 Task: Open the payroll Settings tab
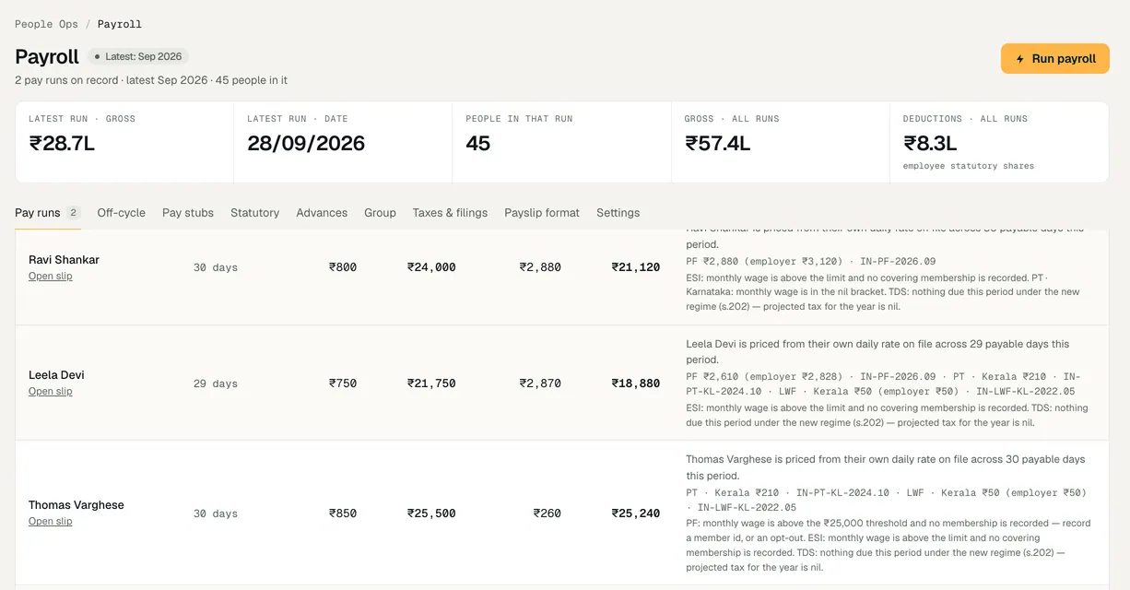tap(618, 213)
